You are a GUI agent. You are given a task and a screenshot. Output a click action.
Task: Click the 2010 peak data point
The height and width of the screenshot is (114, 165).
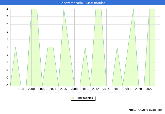pyautogui.click(x=85, y=47)
